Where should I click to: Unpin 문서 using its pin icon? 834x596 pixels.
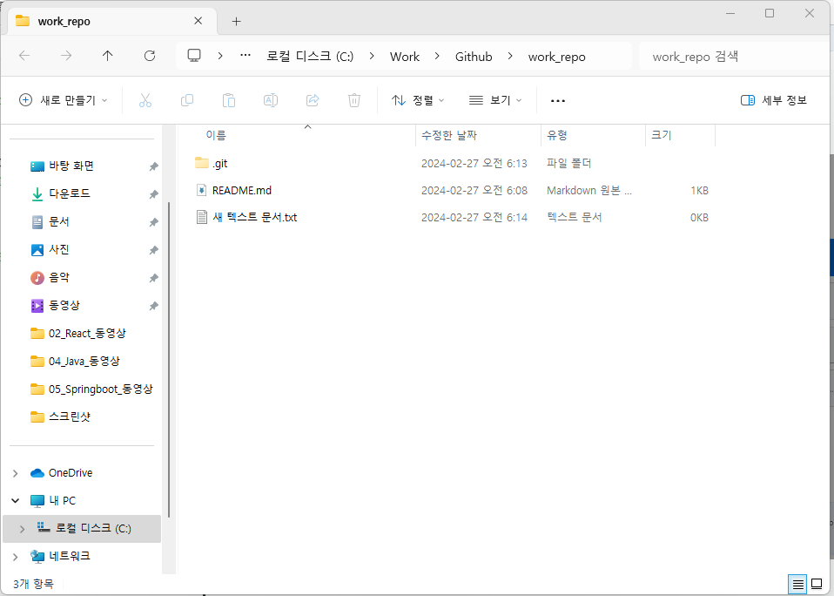pyautogui.click(x=153, y=222)
